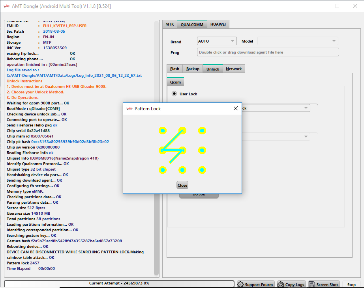Click the Screen Shot floppy icon
The height and width of the screenshot is (288, 364).
pyautogui.click(x=312, y=284)
